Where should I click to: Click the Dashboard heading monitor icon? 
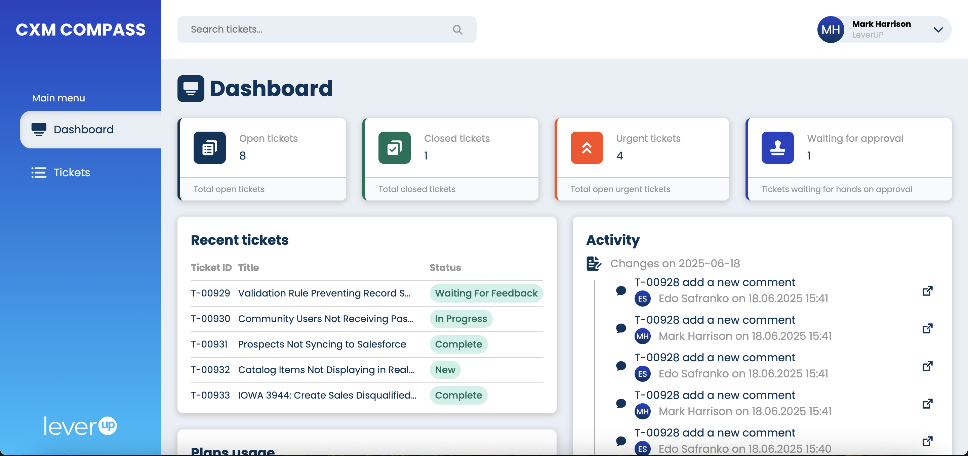191,89
